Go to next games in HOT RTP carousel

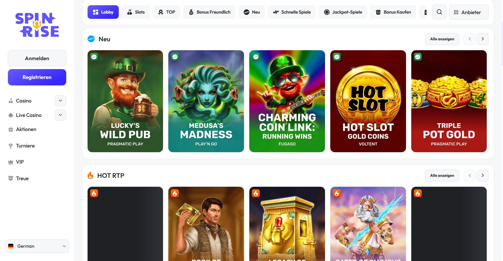click(x=483, y=175)
